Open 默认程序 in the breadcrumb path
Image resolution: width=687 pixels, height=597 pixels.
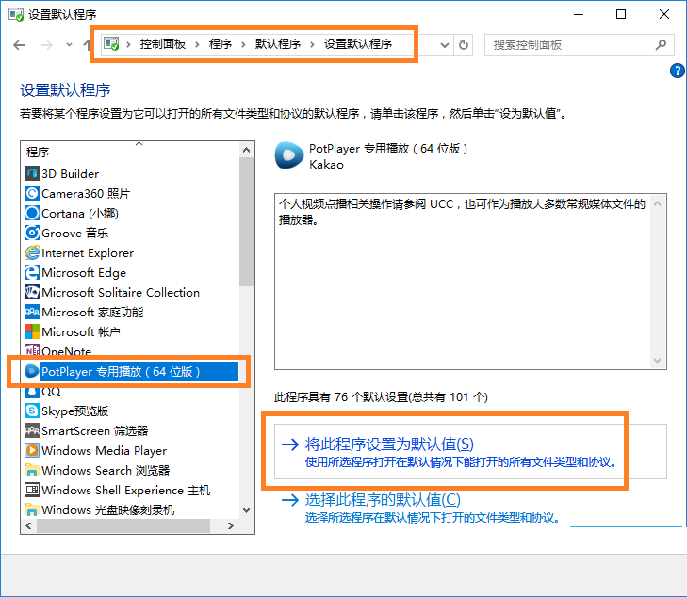click(x=278, y=44)
